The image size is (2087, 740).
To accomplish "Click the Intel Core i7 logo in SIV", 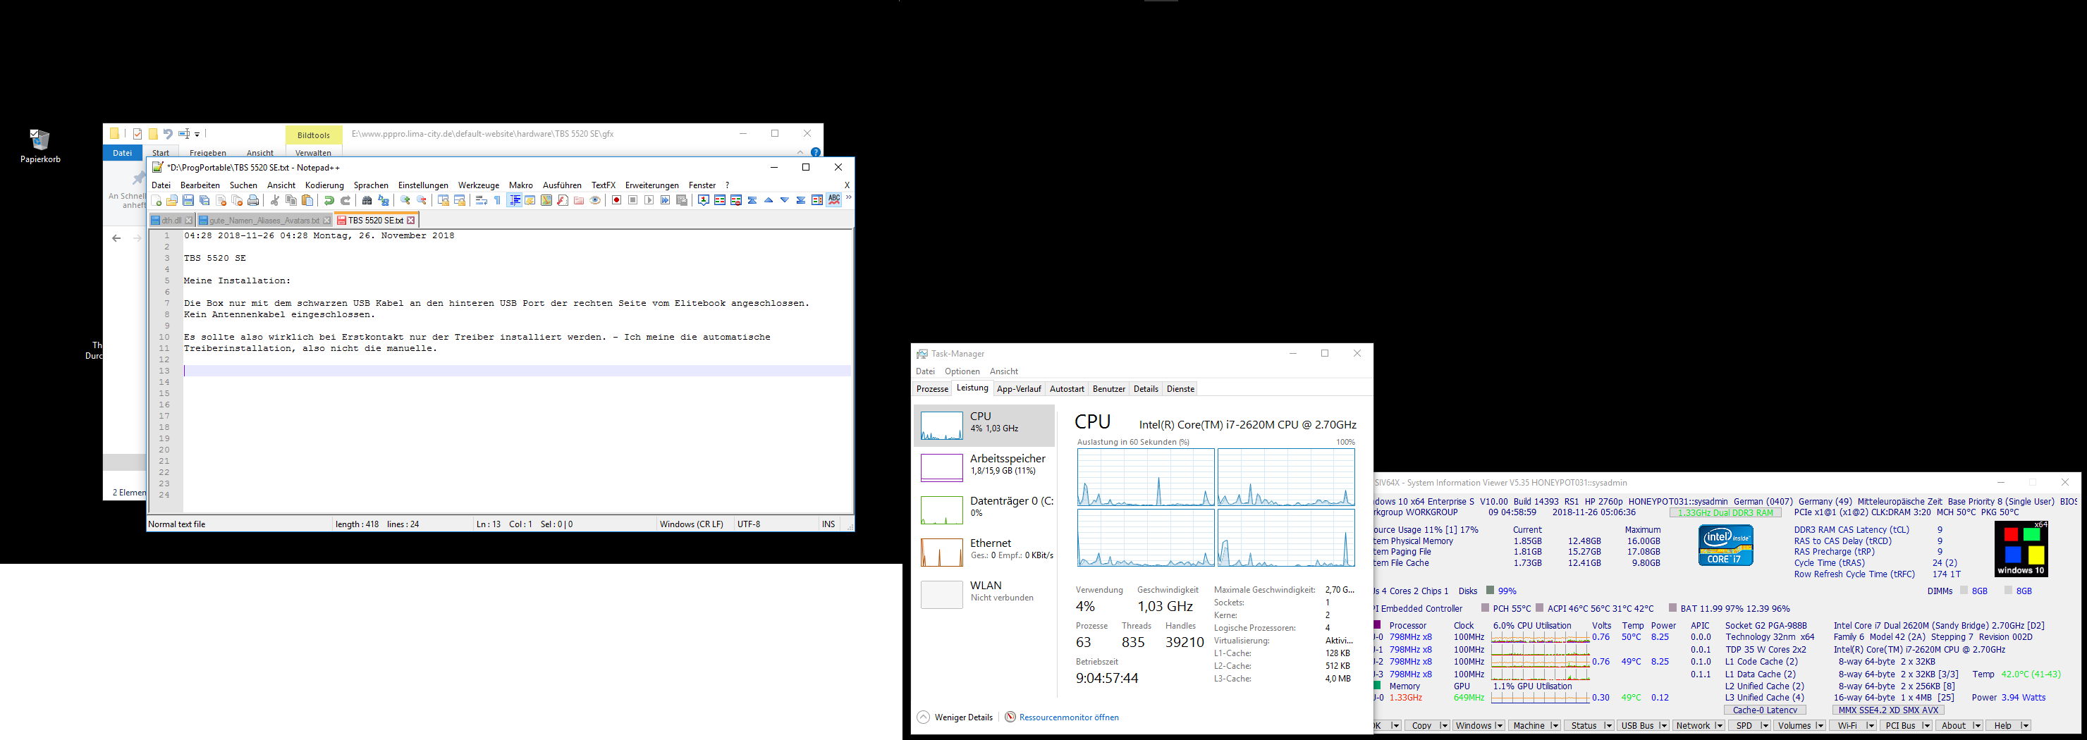I will click(1726, 545).
